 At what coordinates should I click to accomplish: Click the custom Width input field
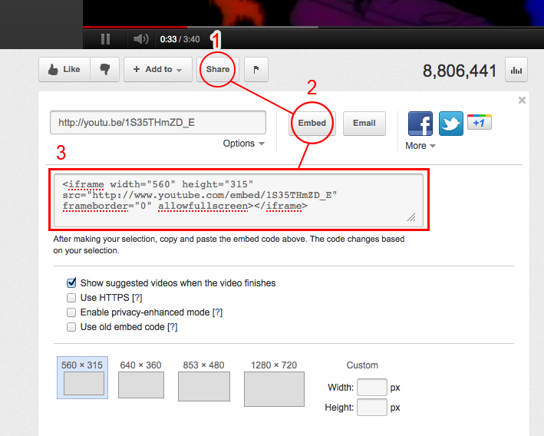coord(372,388)
